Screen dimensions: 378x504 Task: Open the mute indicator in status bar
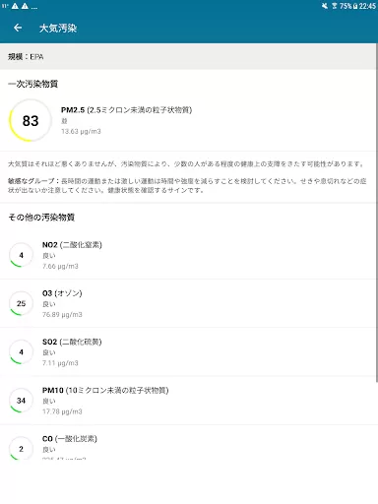324,6
